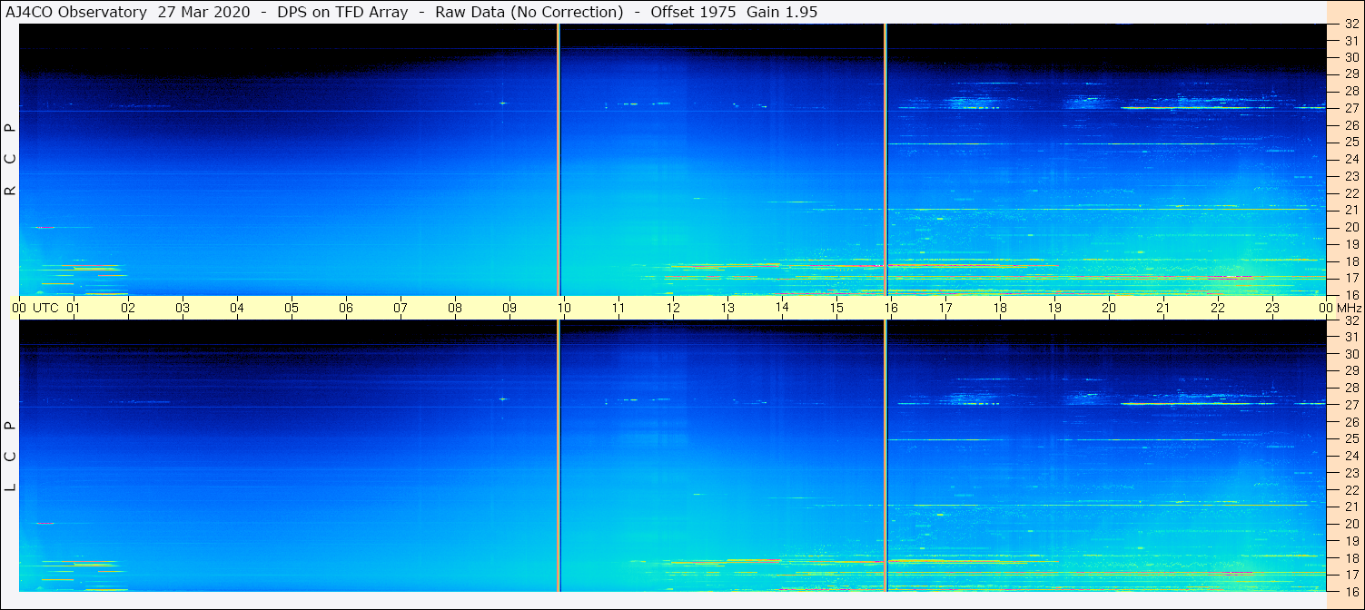
Task: Click the 24 MHz tick in RCP panel
Action: (x=1351, y=159)
